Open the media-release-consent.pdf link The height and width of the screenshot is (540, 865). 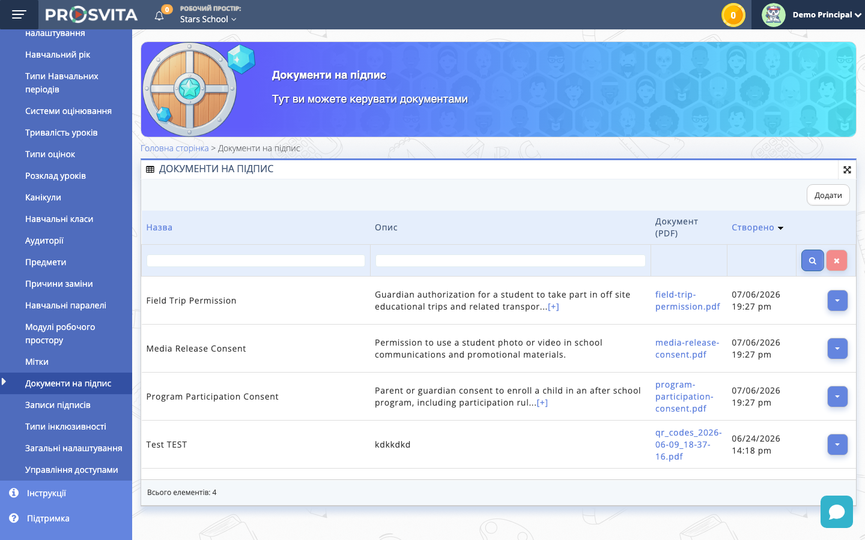point(687,349)
